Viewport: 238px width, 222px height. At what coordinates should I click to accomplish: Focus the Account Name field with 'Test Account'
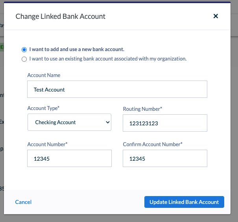coord(117,89)
